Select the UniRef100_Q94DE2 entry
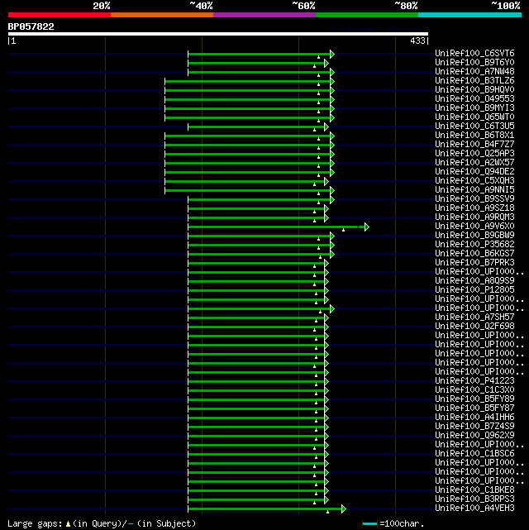 [x=474, y=172]
